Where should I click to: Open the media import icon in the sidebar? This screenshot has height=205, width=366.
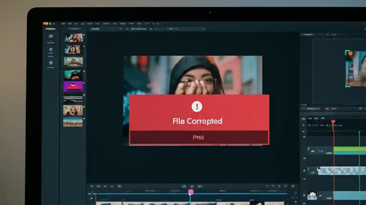click(x=51, y=49)
